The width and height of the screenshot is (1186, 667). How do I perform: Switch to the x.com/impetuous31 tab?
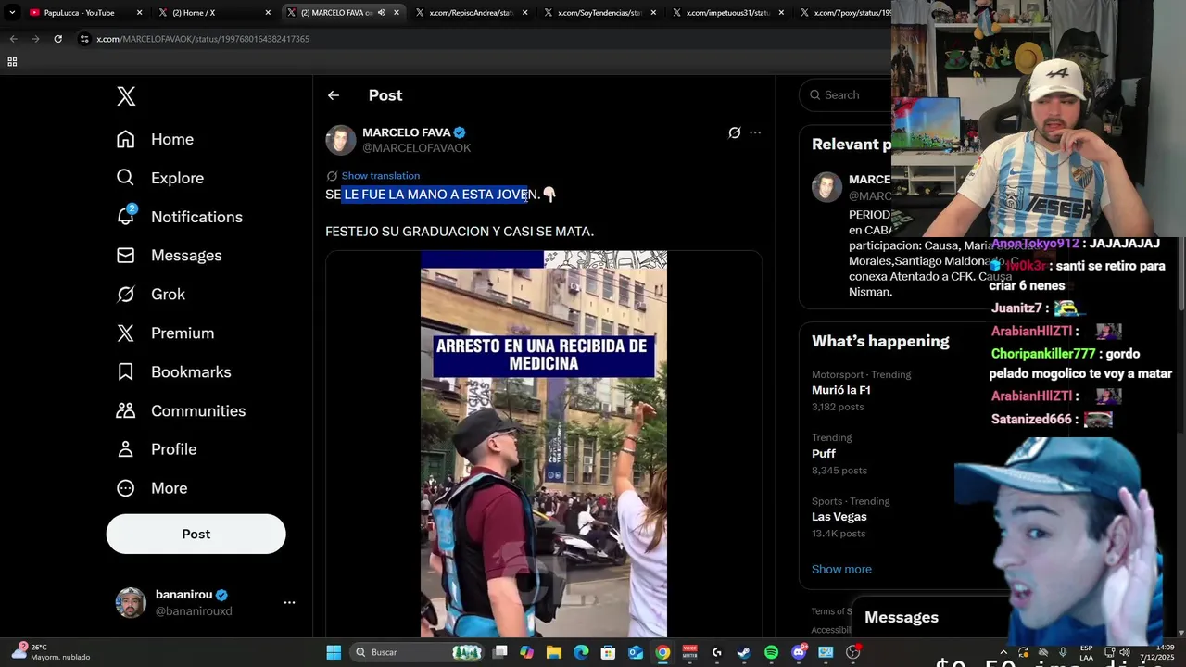point(728,13)
